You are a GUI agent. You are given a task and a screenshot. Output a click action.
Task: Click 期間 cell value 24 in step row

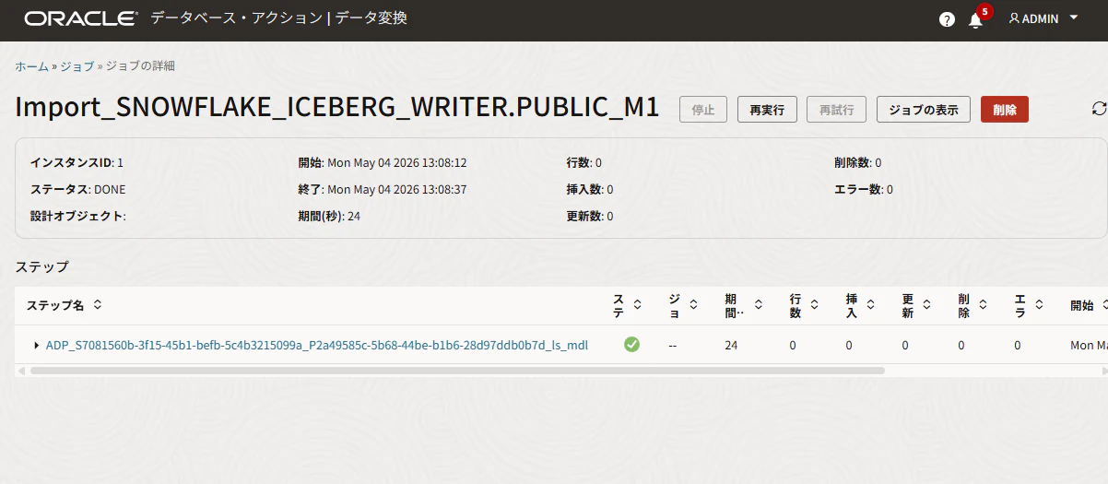point(731,345)
